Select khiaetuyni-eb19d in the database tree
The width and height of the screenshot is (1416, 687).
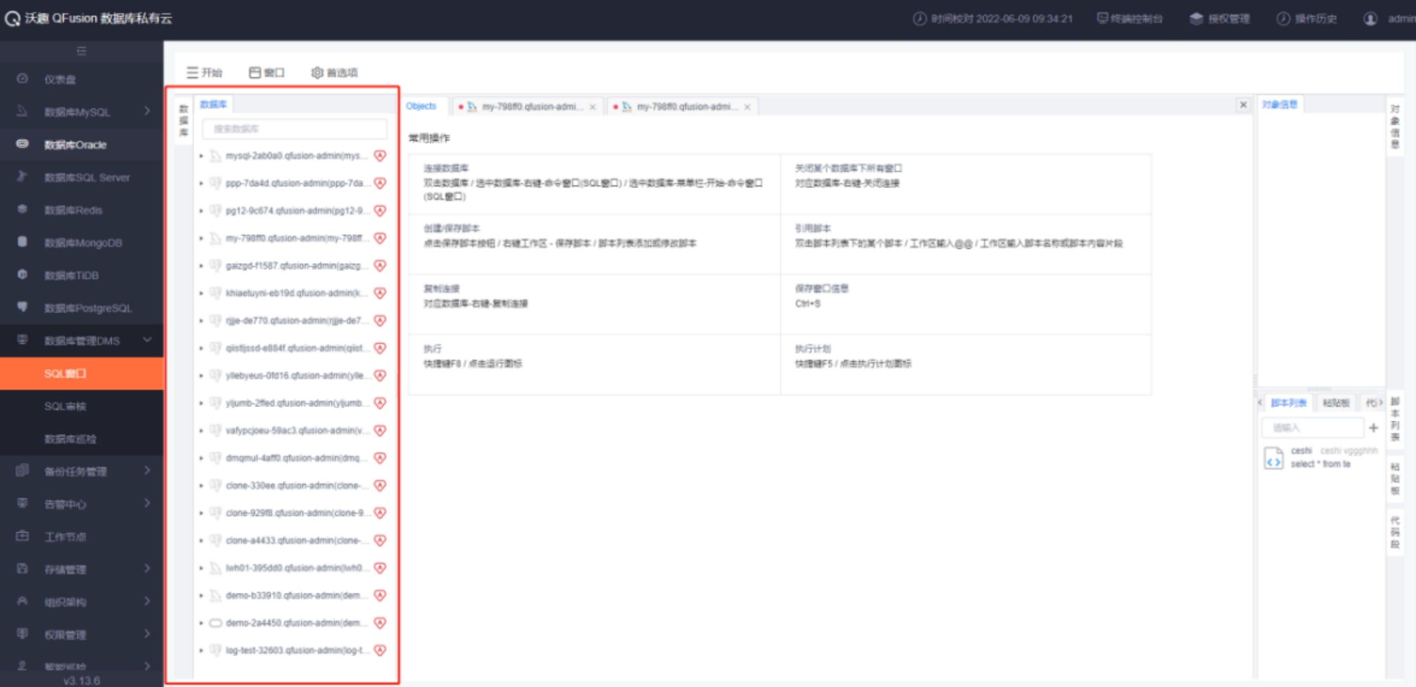pos(296,293)
